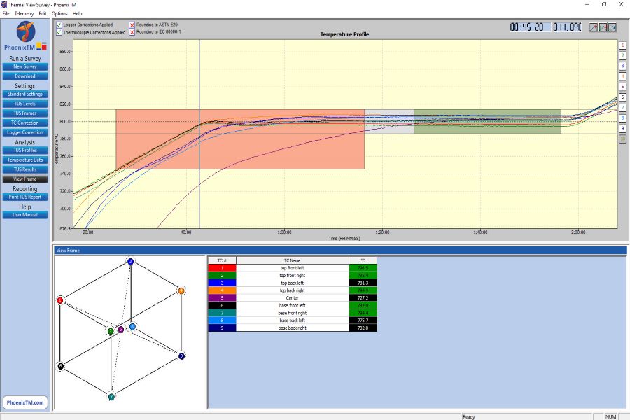Open Standard Settings
Viewport: 630px width, 420px height.
click(25, 94)
